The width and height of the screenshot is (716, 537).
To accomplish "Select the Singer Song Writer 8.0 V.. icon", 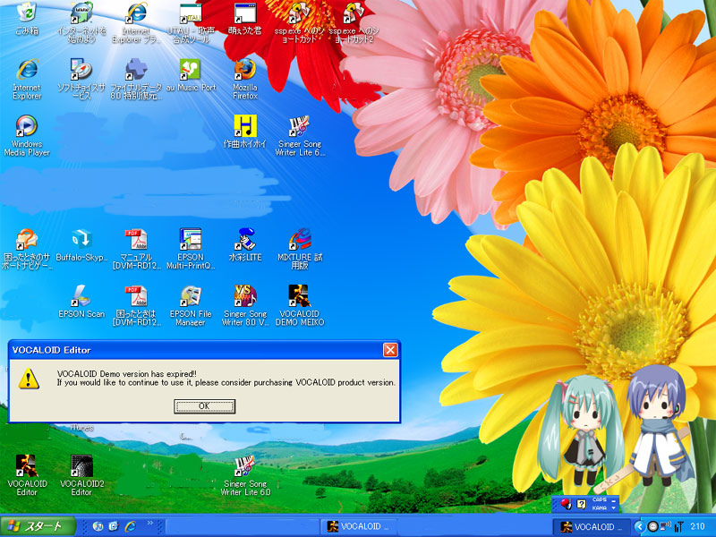I will pyautogui.click(x=245, y=305).
